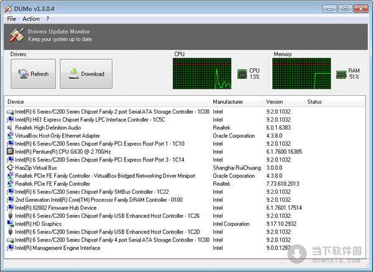The image size is (373, 272).
Task: Click icon of DRAM Controller - 0100 row
Action: (10, 199)
